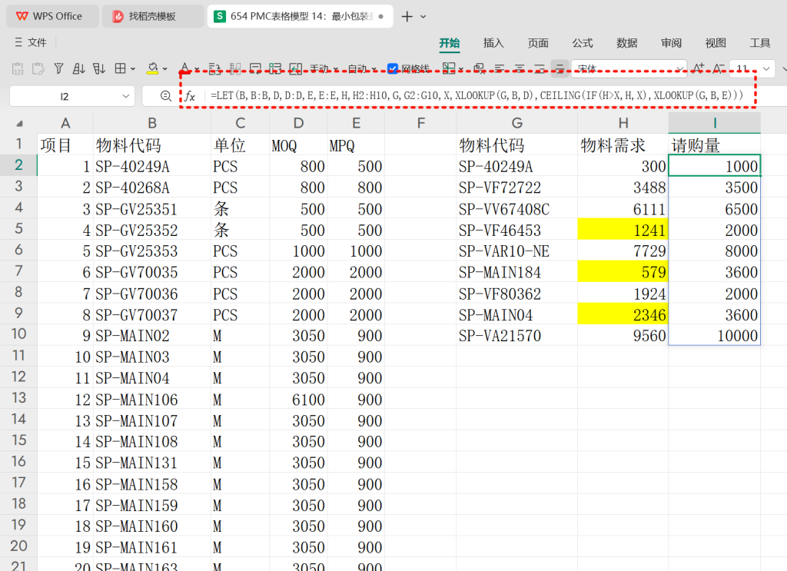Select cell I2 showing 1000
Viewport: 787px width, 571px height.
click(714, 165)
